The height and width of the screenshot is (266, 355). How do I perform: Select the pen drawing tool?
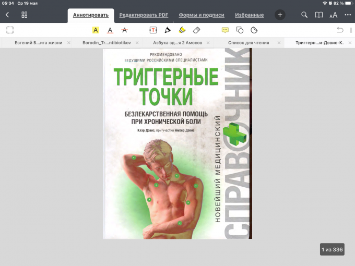coord(168,30)
